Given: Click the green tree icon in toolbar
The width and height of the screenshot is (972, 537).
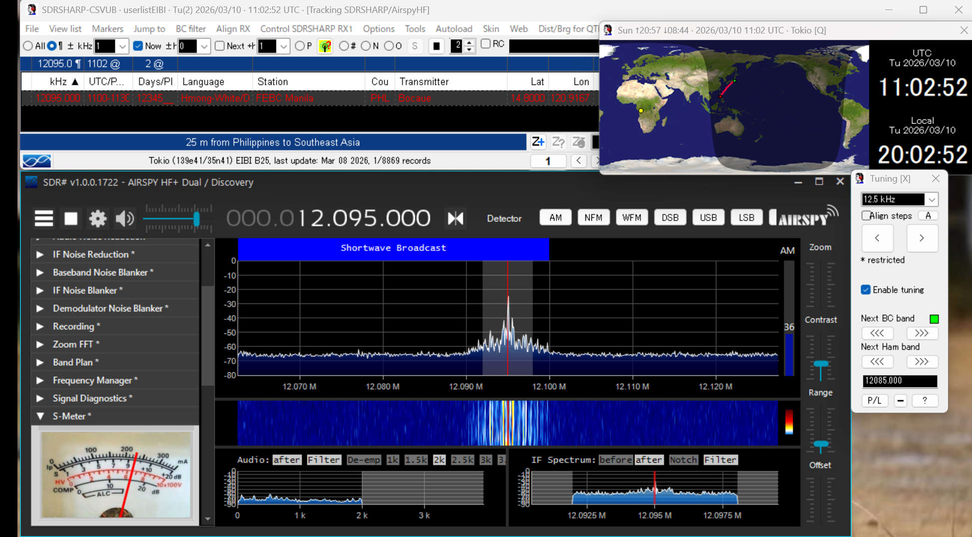Looking at the screenshot, I should (325, 46).
